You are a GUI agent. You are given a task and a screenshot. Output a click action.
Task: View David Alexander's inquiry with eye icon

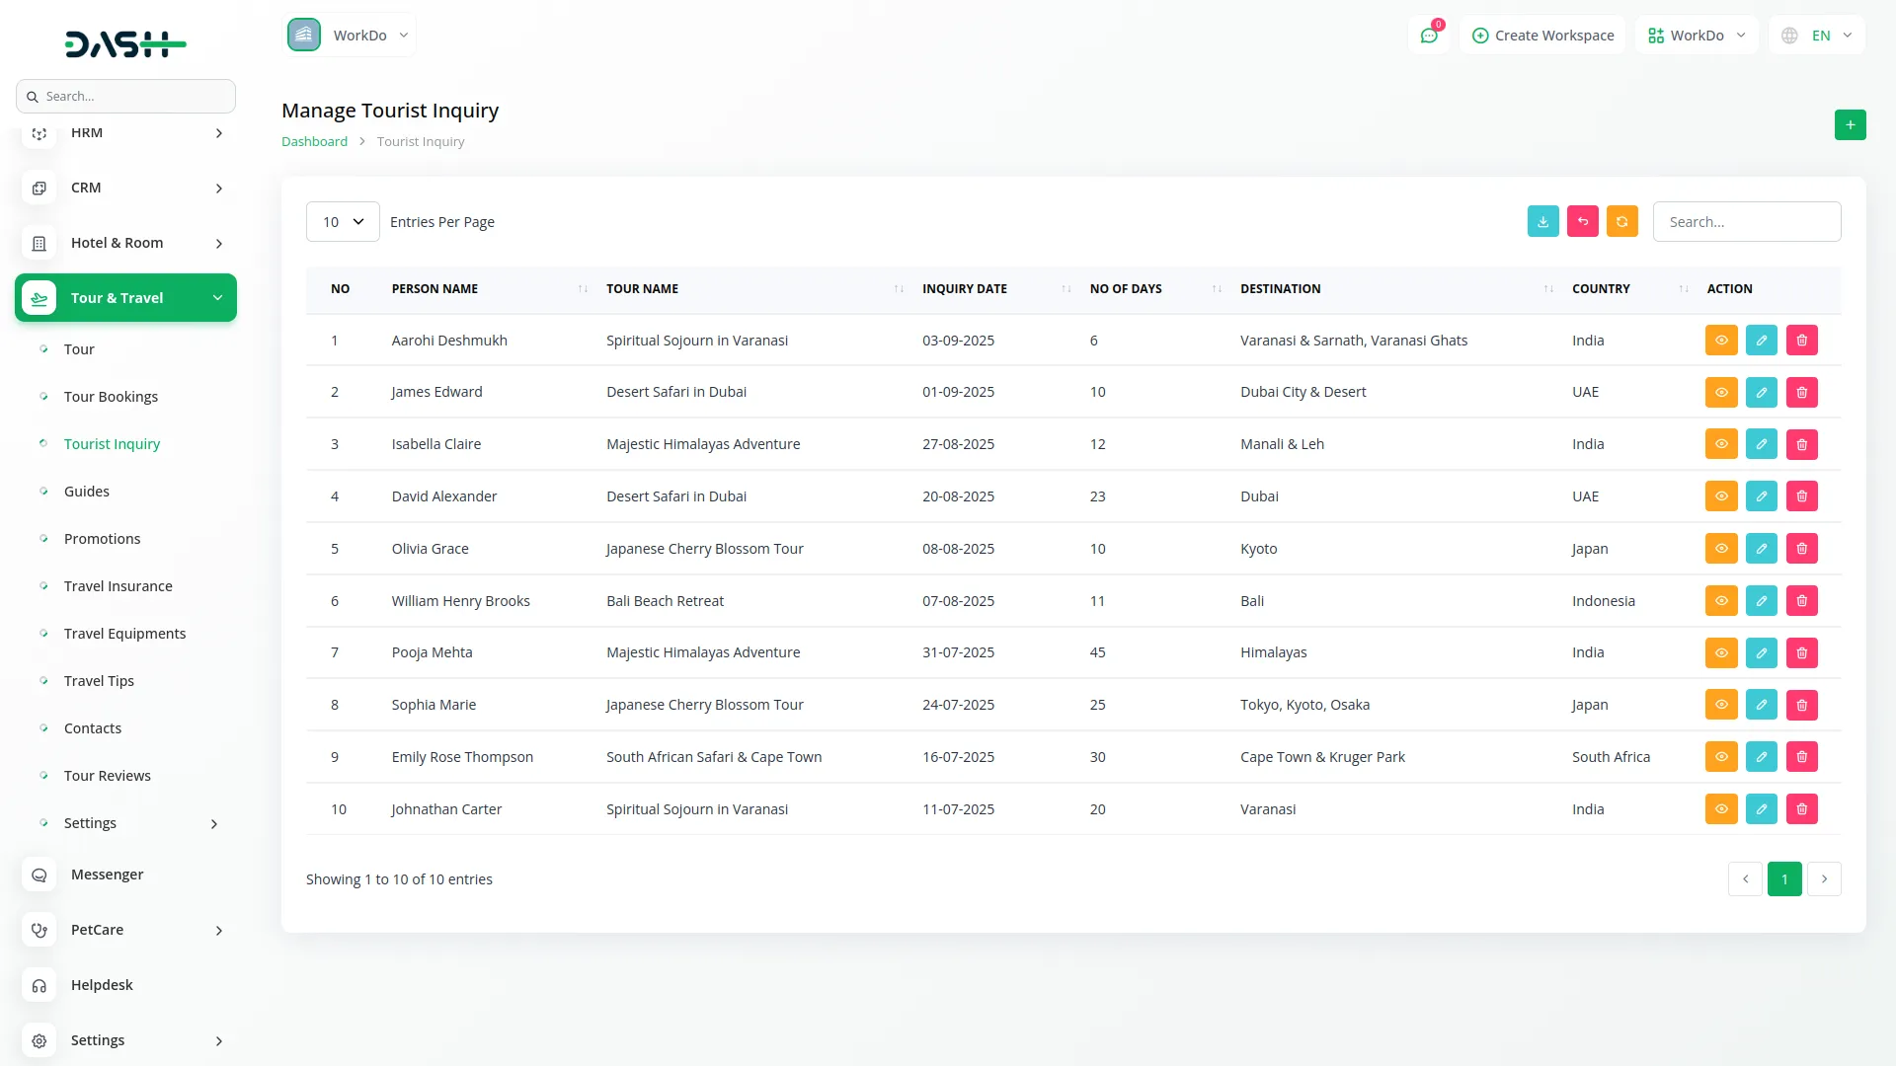coord(1720,496)
